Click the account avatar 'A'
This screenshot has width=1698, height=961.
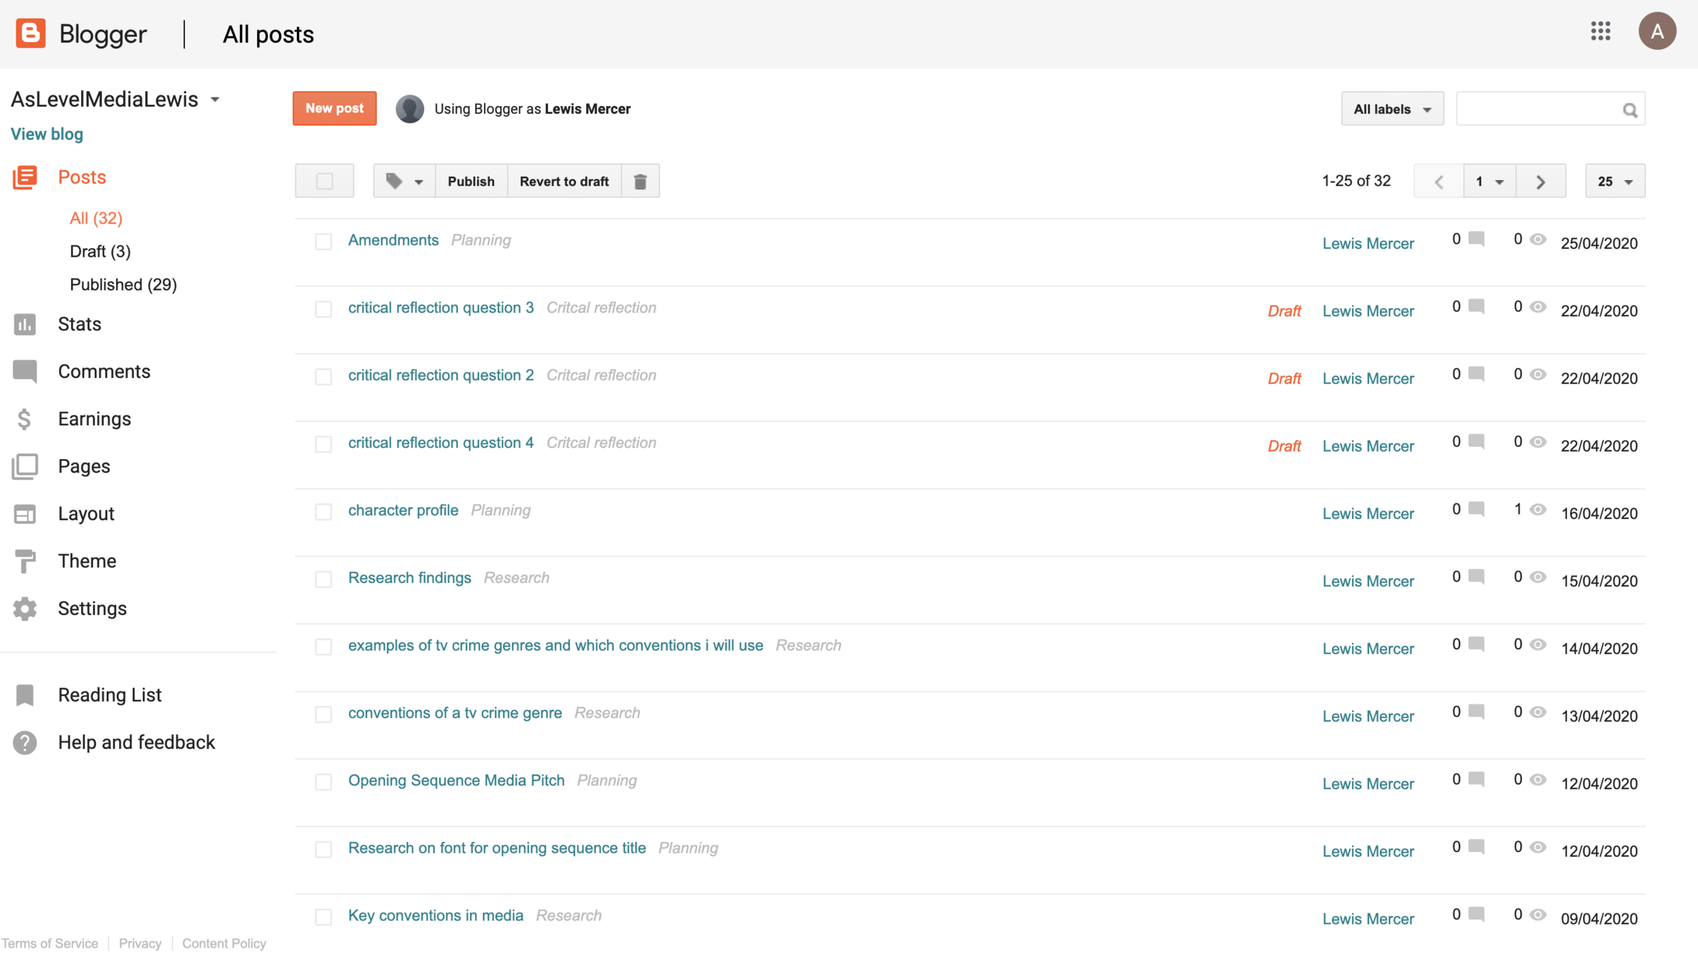(x=1657, y=31)
